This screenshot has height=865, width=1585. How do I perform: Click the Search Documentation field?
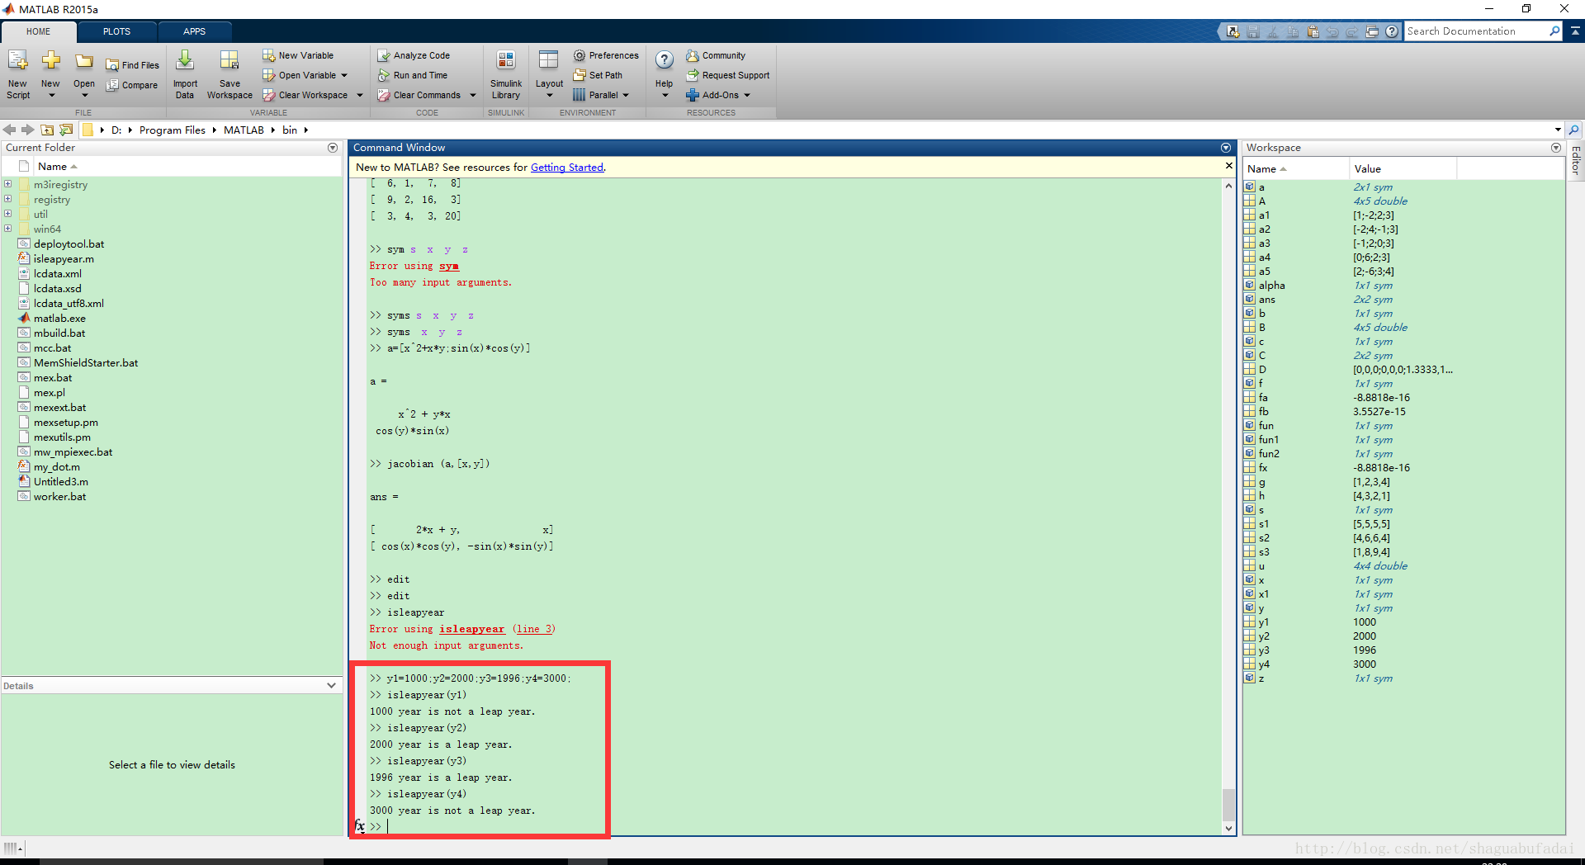coord(1475,31)
